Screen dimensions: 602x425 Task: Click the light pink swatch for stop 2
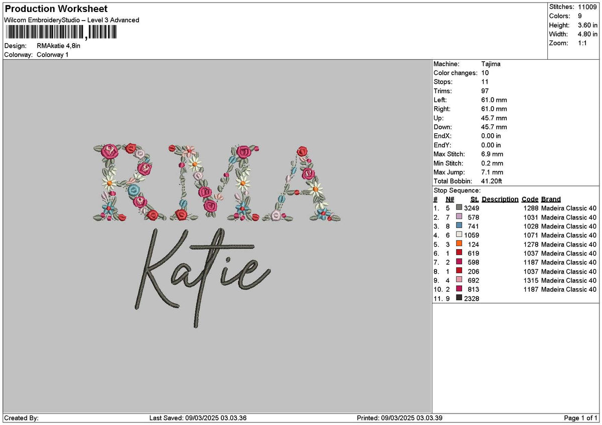[458, 217]
